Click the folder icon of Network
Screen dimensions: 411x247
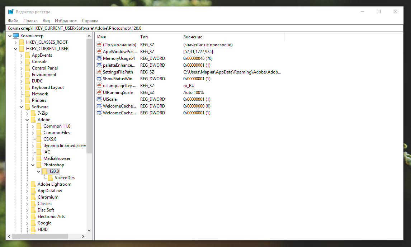[x=28, y=94]
